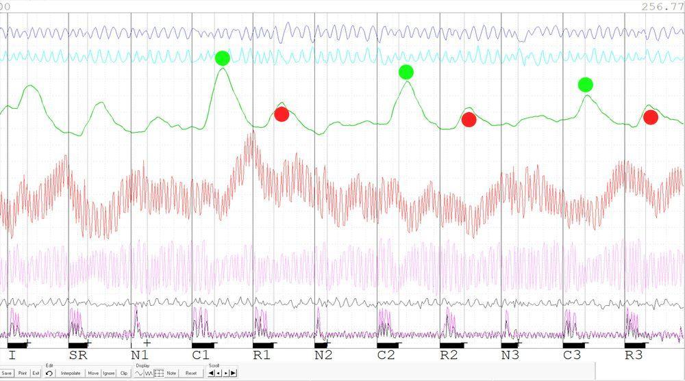Click the plus answer mark beside N1
The height and width of the screenshot is (381, 685).
(147, 343)
